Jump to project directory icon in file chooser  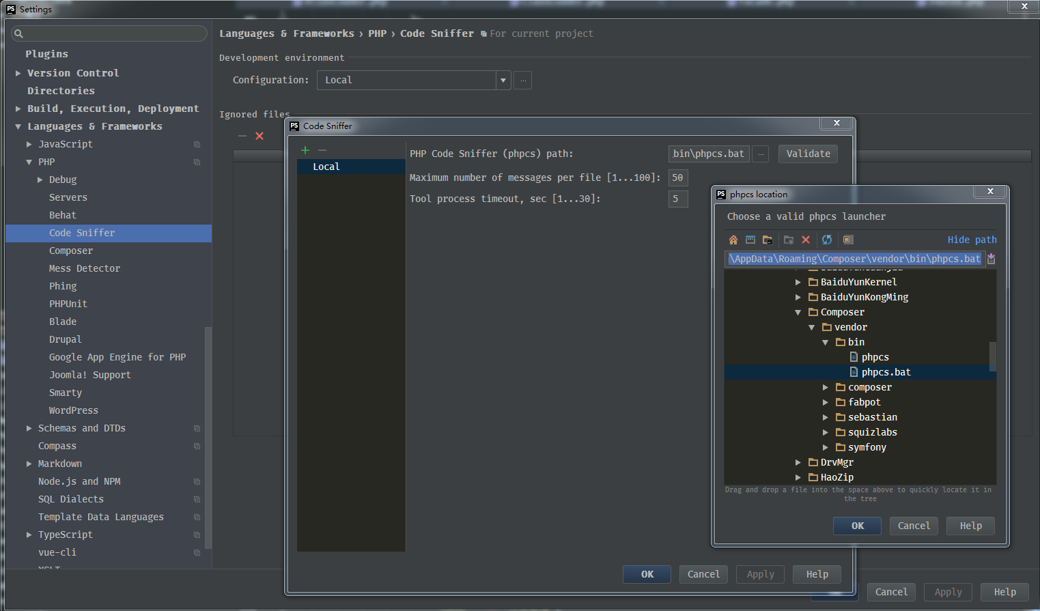coord(768,240)
